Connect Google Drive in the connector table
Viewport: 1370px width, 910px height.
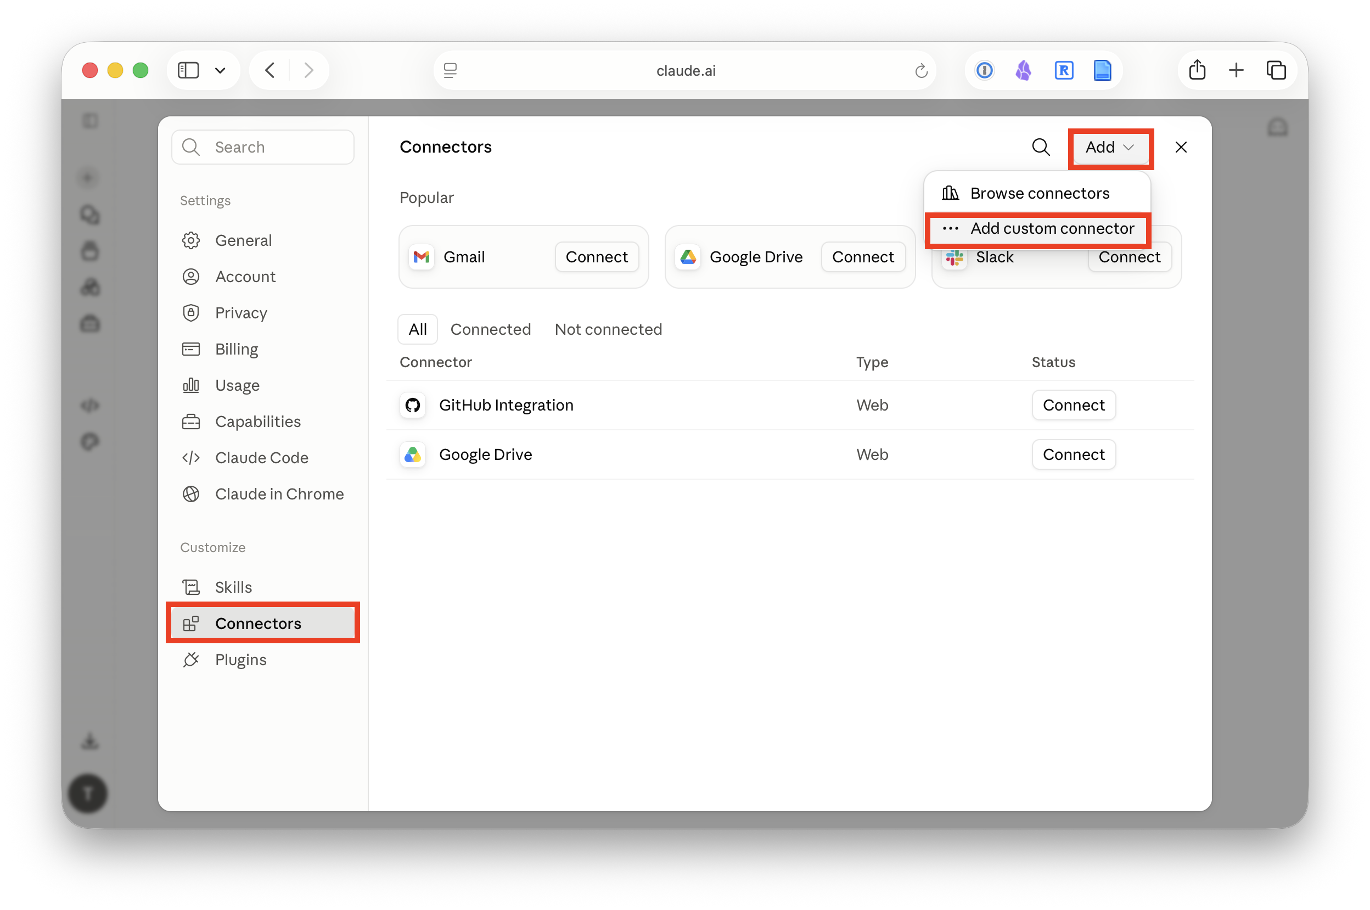[x=1074, y=454]
